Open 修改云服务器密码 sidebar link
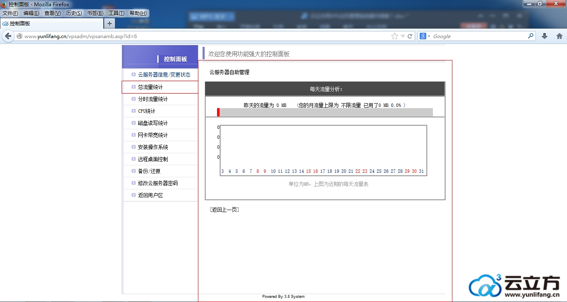Screen dimensions: 567x302 pos(158,183)
